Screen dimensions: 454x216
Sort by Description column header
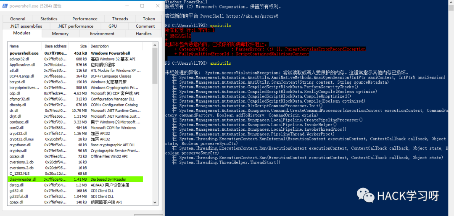tap(116, 46)
